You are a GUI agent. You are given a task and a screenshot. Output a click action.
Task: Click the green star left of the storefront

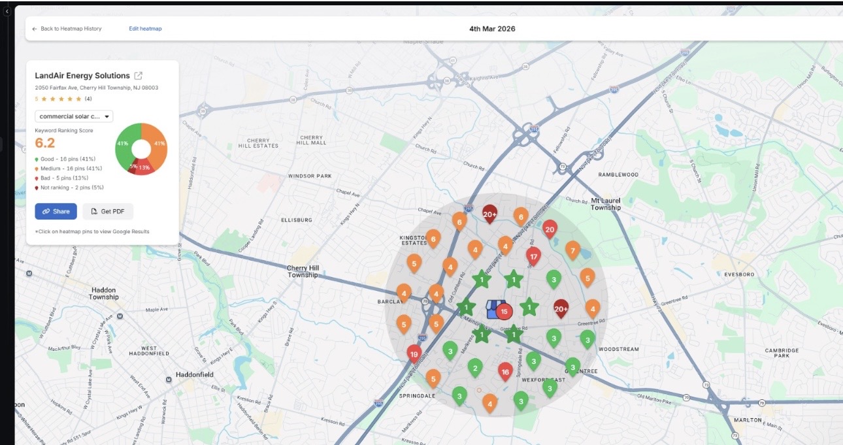click(466, 306)
